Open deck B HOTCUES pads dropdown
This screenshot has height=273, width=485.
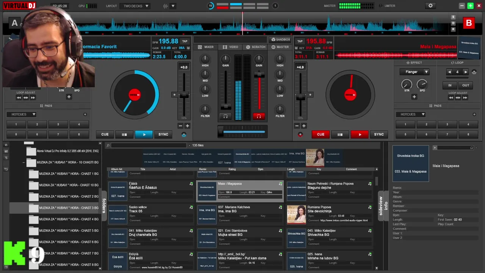pyautogui.click(x=410, y=114)
